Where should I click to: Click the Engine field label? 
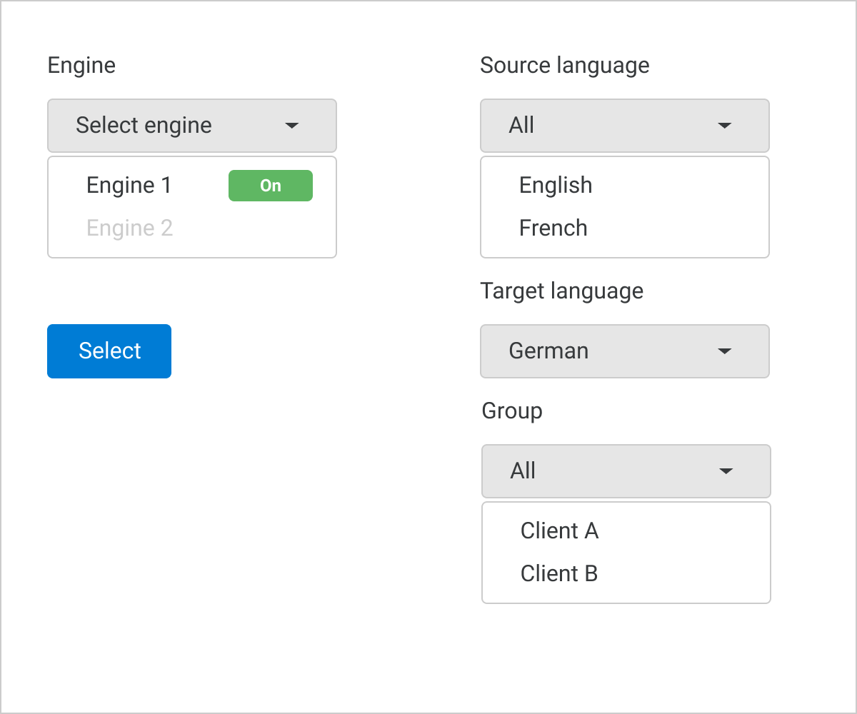pos(81,66)
